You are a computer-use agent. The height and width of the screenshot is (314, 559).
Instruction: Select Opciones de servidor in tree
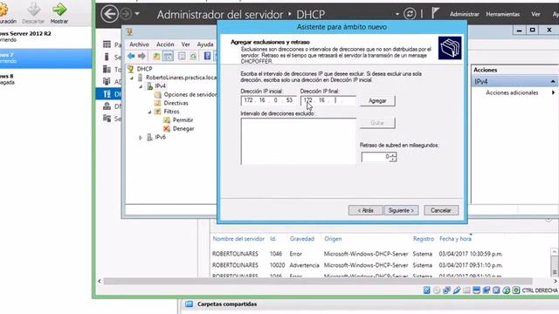pos(190,94)
